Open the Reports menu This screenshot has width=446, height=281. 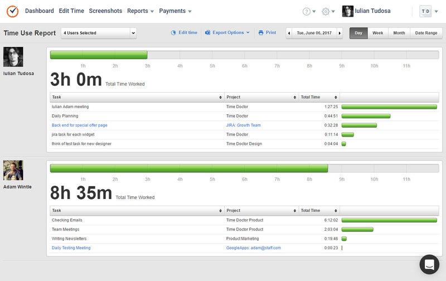[140, 11]
